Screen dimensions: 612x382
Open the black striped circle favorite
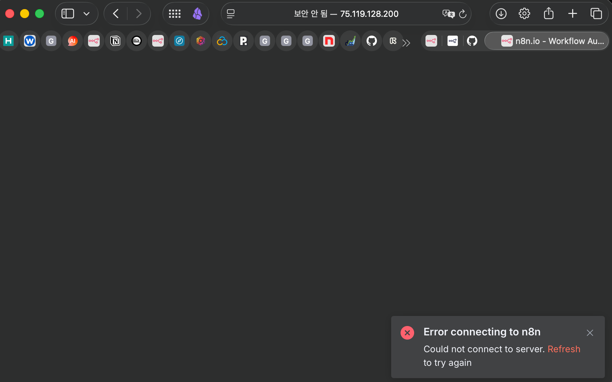coord(137,41)
